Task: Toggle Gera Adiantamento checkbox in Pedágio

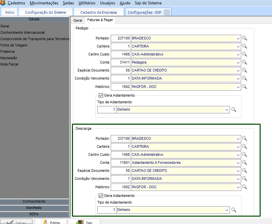Action: 101,95
